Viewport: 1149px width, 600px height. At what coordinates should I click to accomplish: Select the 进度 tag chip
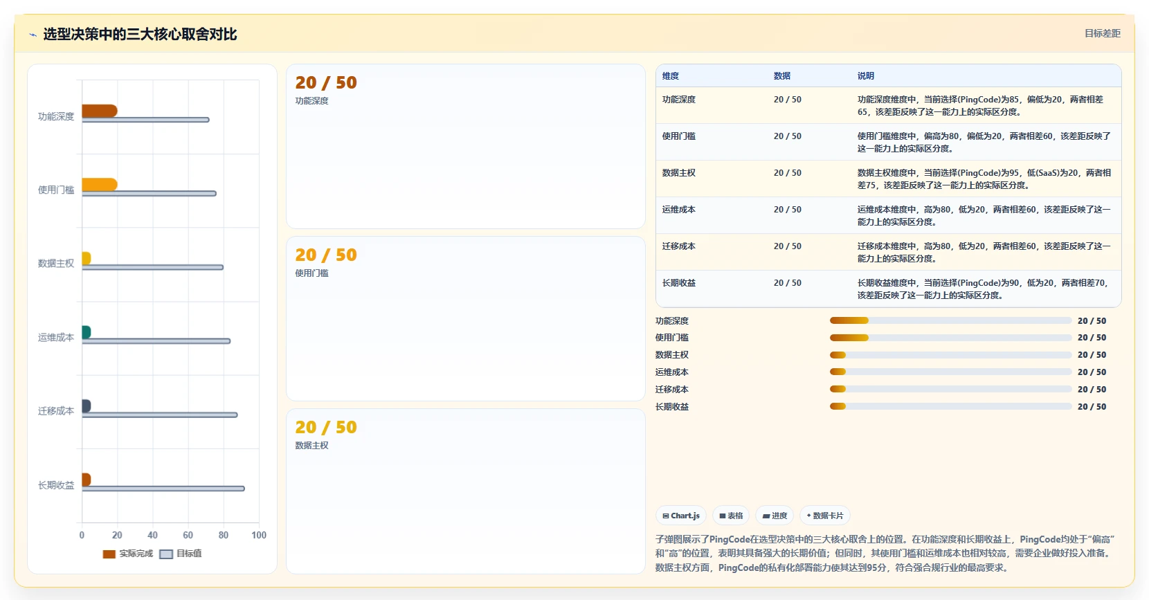click(775, 516)
